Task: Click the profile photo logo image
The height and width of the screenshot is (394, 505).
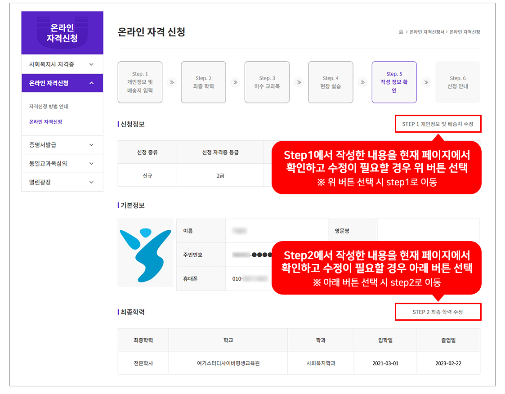Action: pos(145,252)
